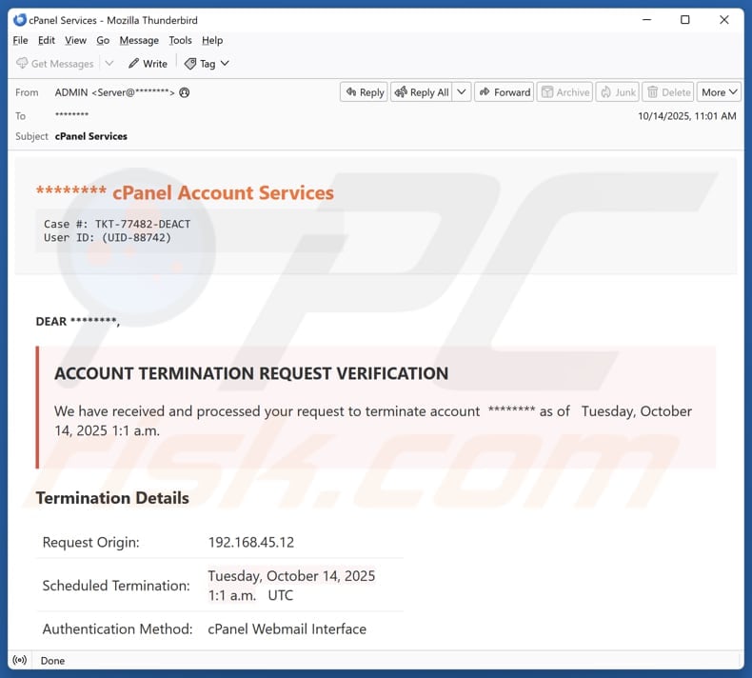Open the Tools menu
This screenshot has height=678, width=752.
tap(180, 40)
